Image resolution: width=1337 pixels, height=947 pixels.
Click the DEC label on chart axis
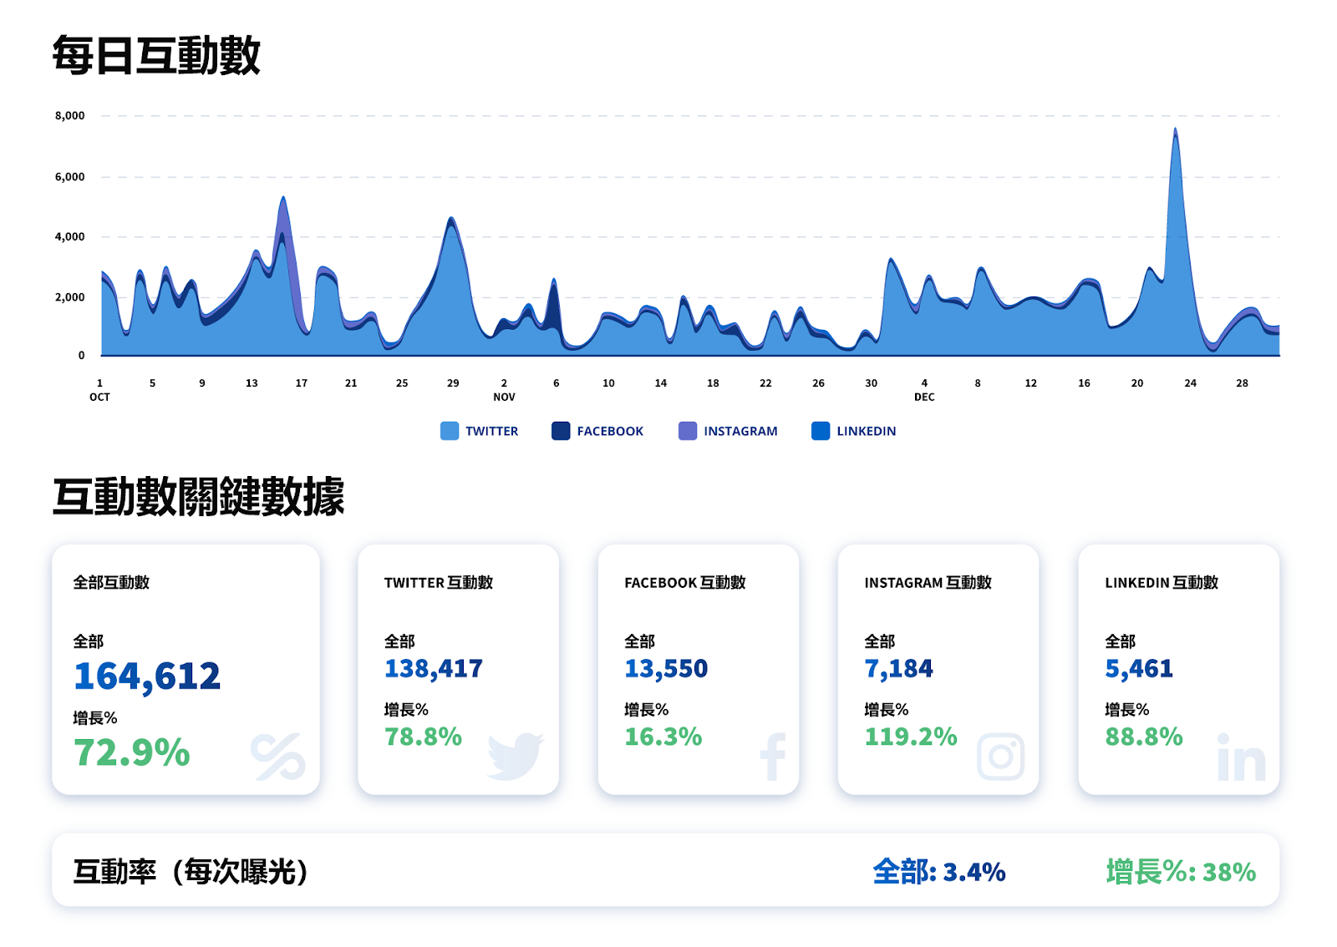point(924,397)
